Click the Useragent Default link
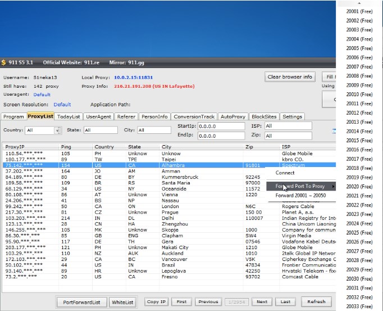The width and height of the screenshot is (383, 311). coord(42,94)
